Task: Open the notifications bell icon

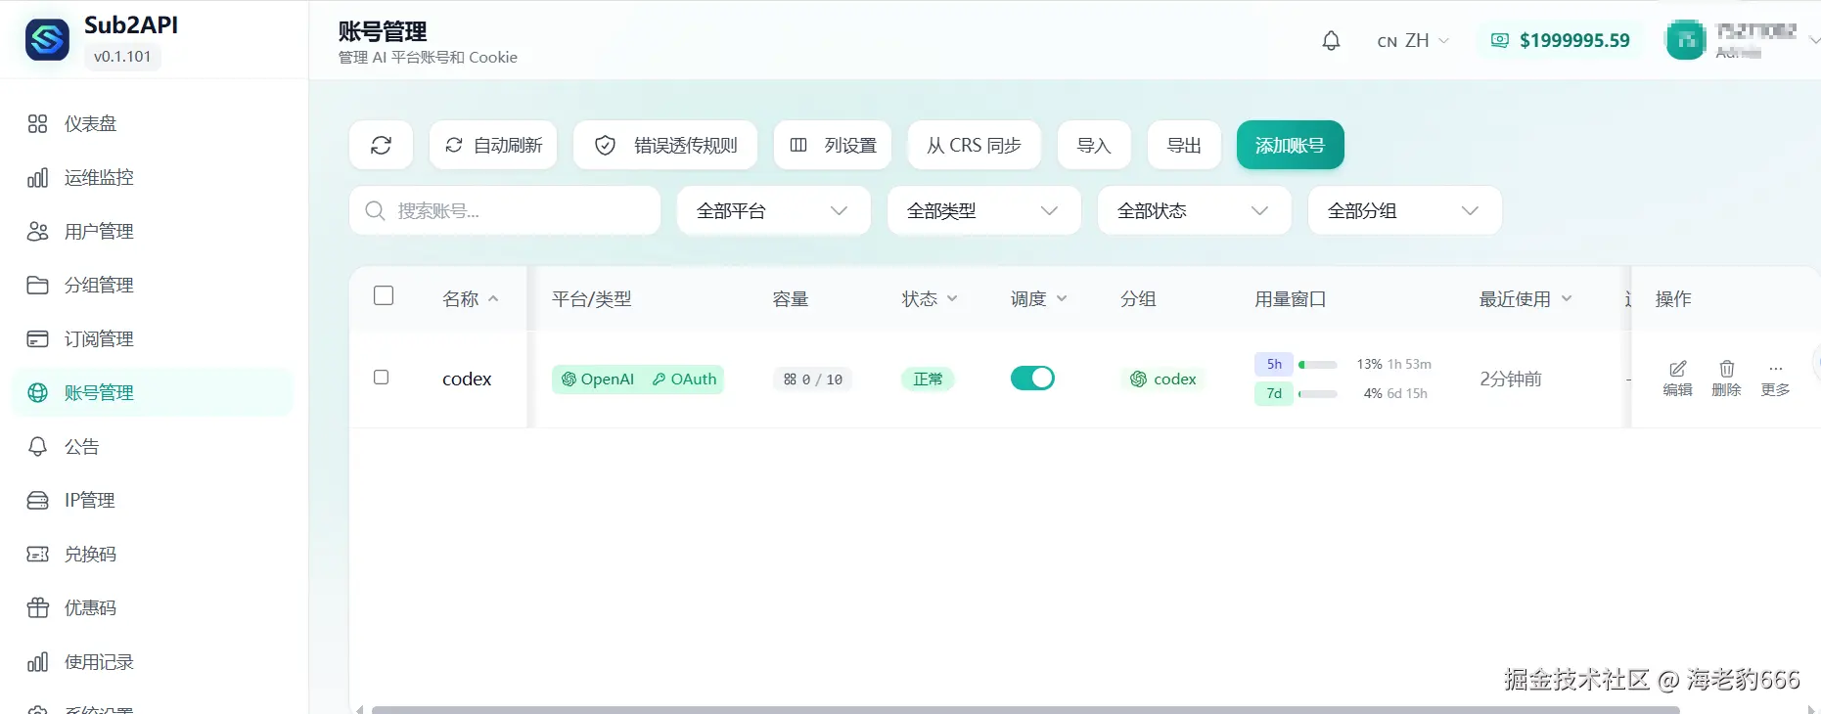Action: pos(1331,41)
